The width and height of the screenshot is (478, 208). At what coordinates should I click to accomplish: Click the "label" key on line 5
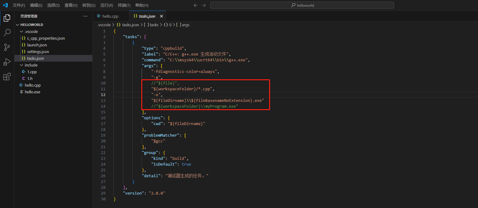pos(150,54)
